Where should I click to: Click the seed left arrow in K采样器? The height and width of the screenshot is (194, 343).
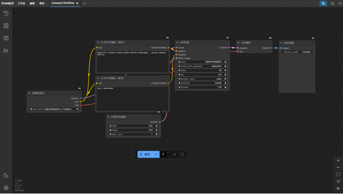[179, 62]
